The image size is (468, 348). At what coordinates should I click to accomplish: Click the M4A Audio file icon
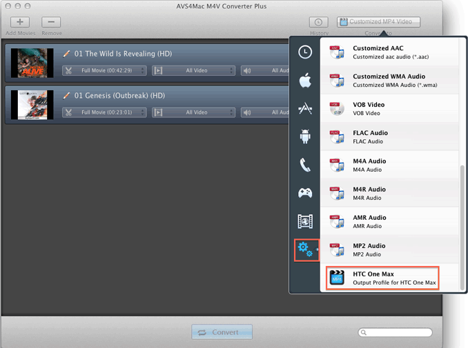(337, 165)
